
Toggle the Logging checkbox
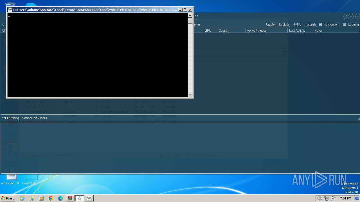click(345, 24)
